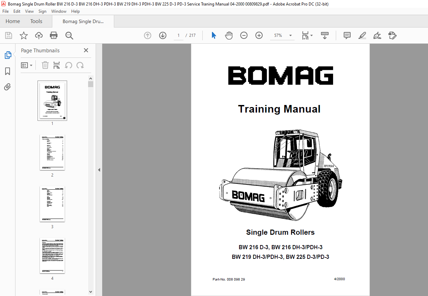Switch to the Tools tab
The height and width of the screenshot is (296, 428).
36,21
